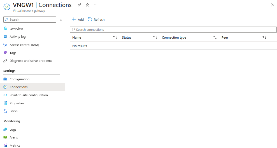Screen dimensions: 277x148
Task: Close the VNGW1 Connections blade
Action: 273,5
